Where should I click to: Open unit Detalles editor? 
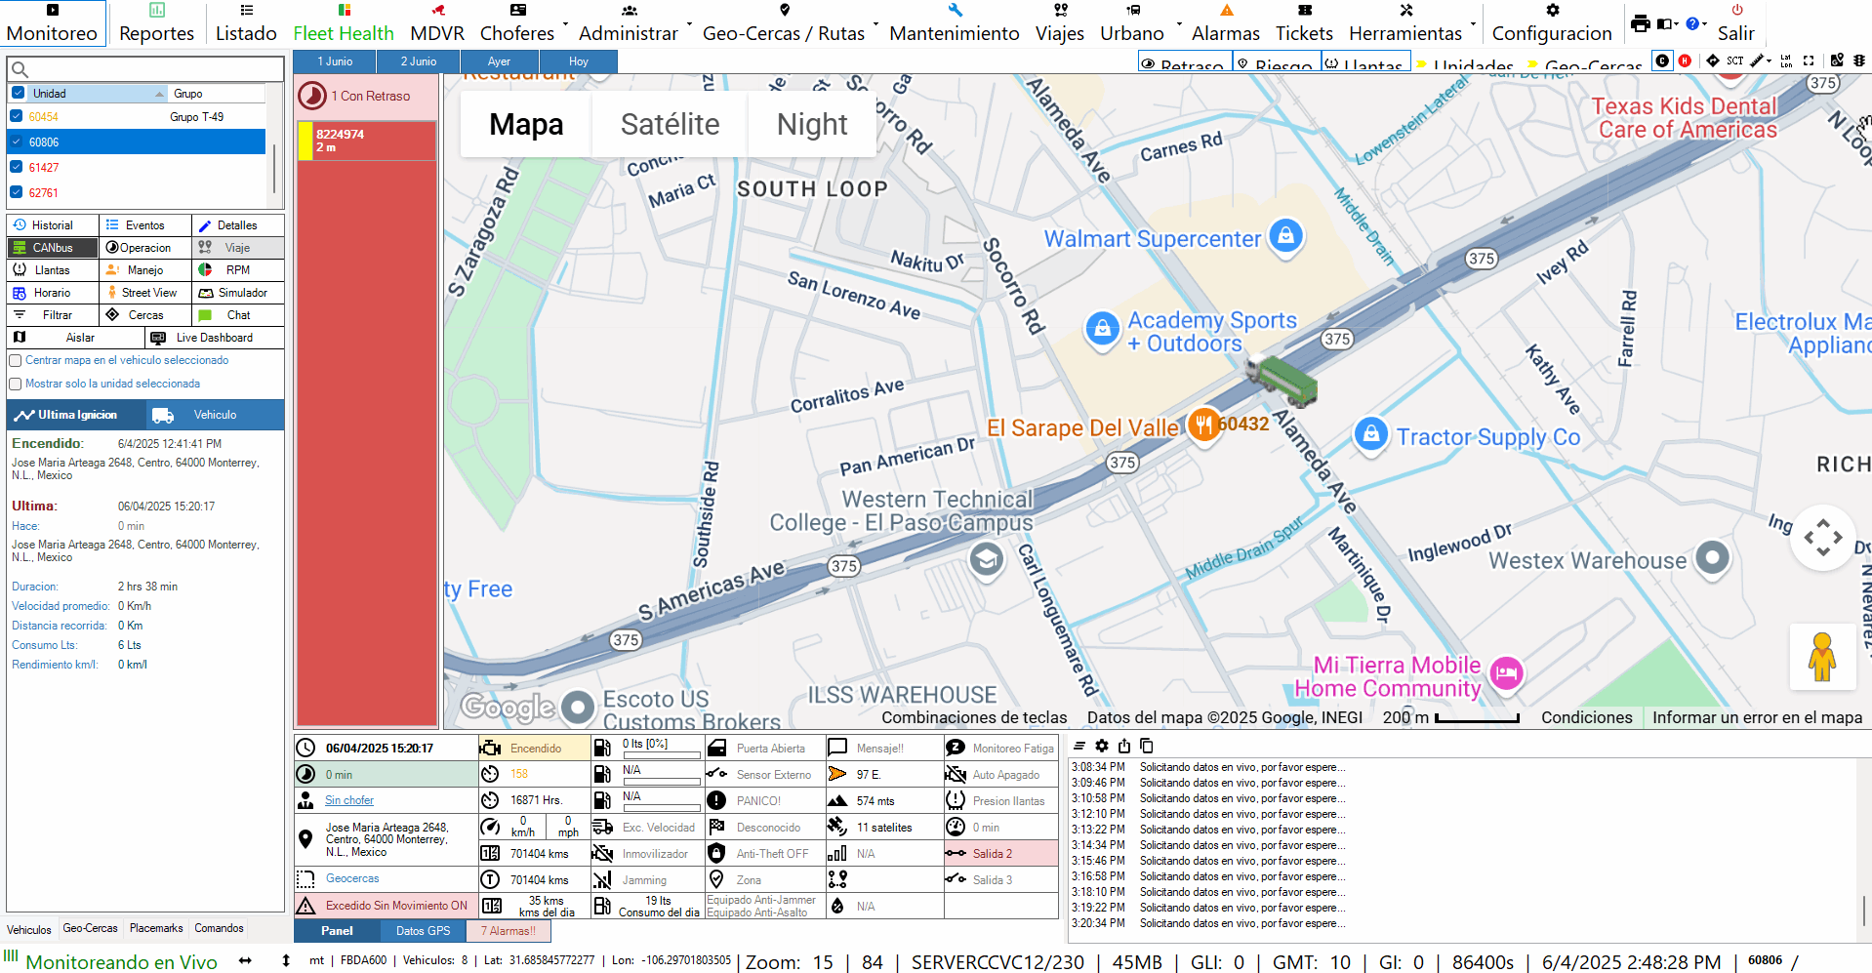[x=238, y=225]
